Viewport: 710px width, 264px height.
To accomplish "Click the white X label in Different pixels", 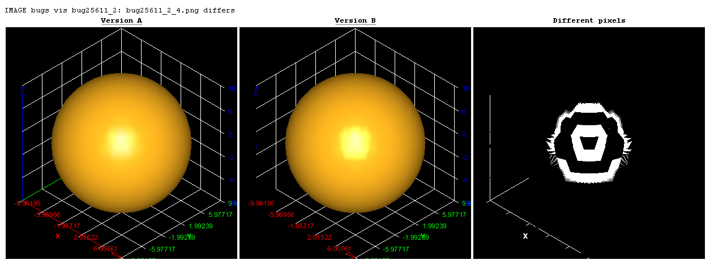I will 525,236.
